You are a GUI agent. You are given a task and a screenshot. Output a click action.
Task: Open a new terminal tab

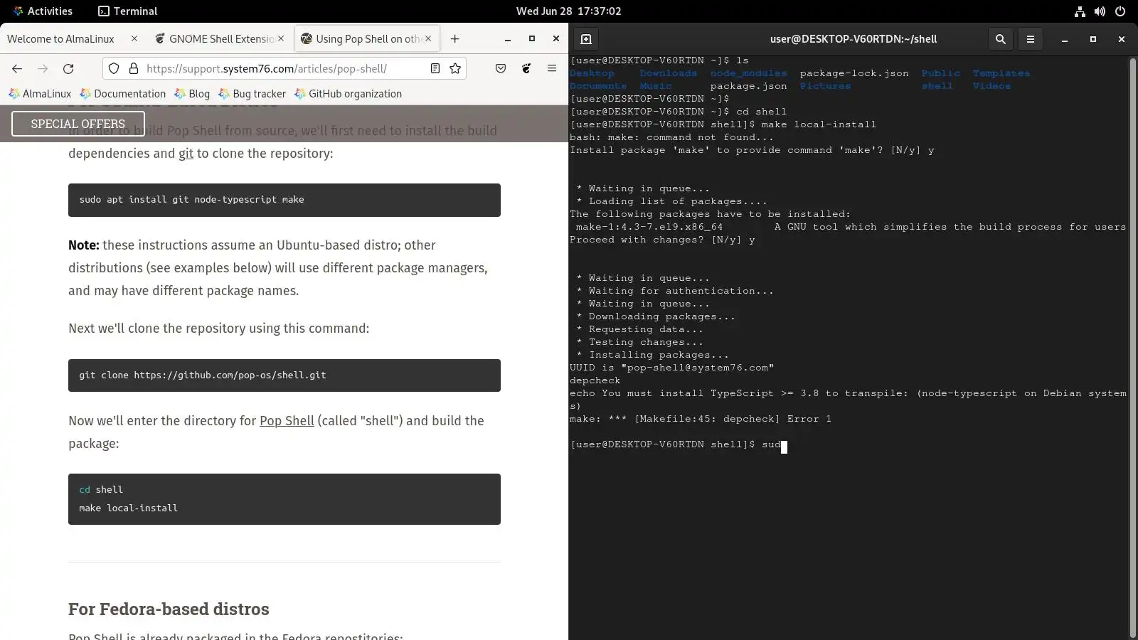(x=586, y=39)
